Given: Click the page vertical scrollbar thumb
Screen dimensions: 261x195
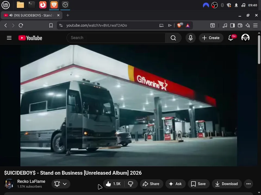Looking at the screenshot, I should [x=259, y=49].
